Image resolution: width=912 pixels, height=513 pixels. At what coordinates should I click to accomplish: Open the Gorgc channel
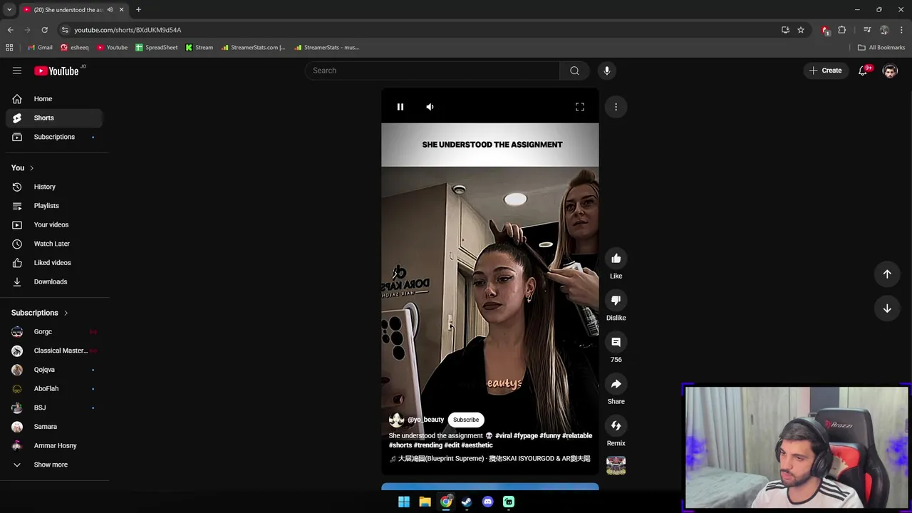54,332
